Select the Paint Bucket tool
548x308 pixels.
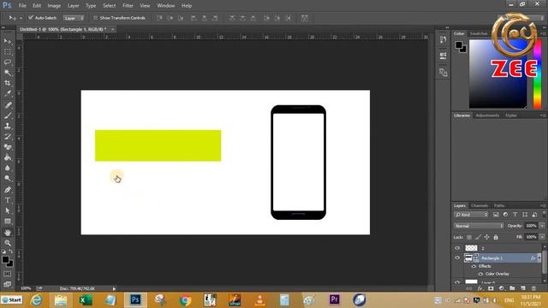click(x=8, y=157)
